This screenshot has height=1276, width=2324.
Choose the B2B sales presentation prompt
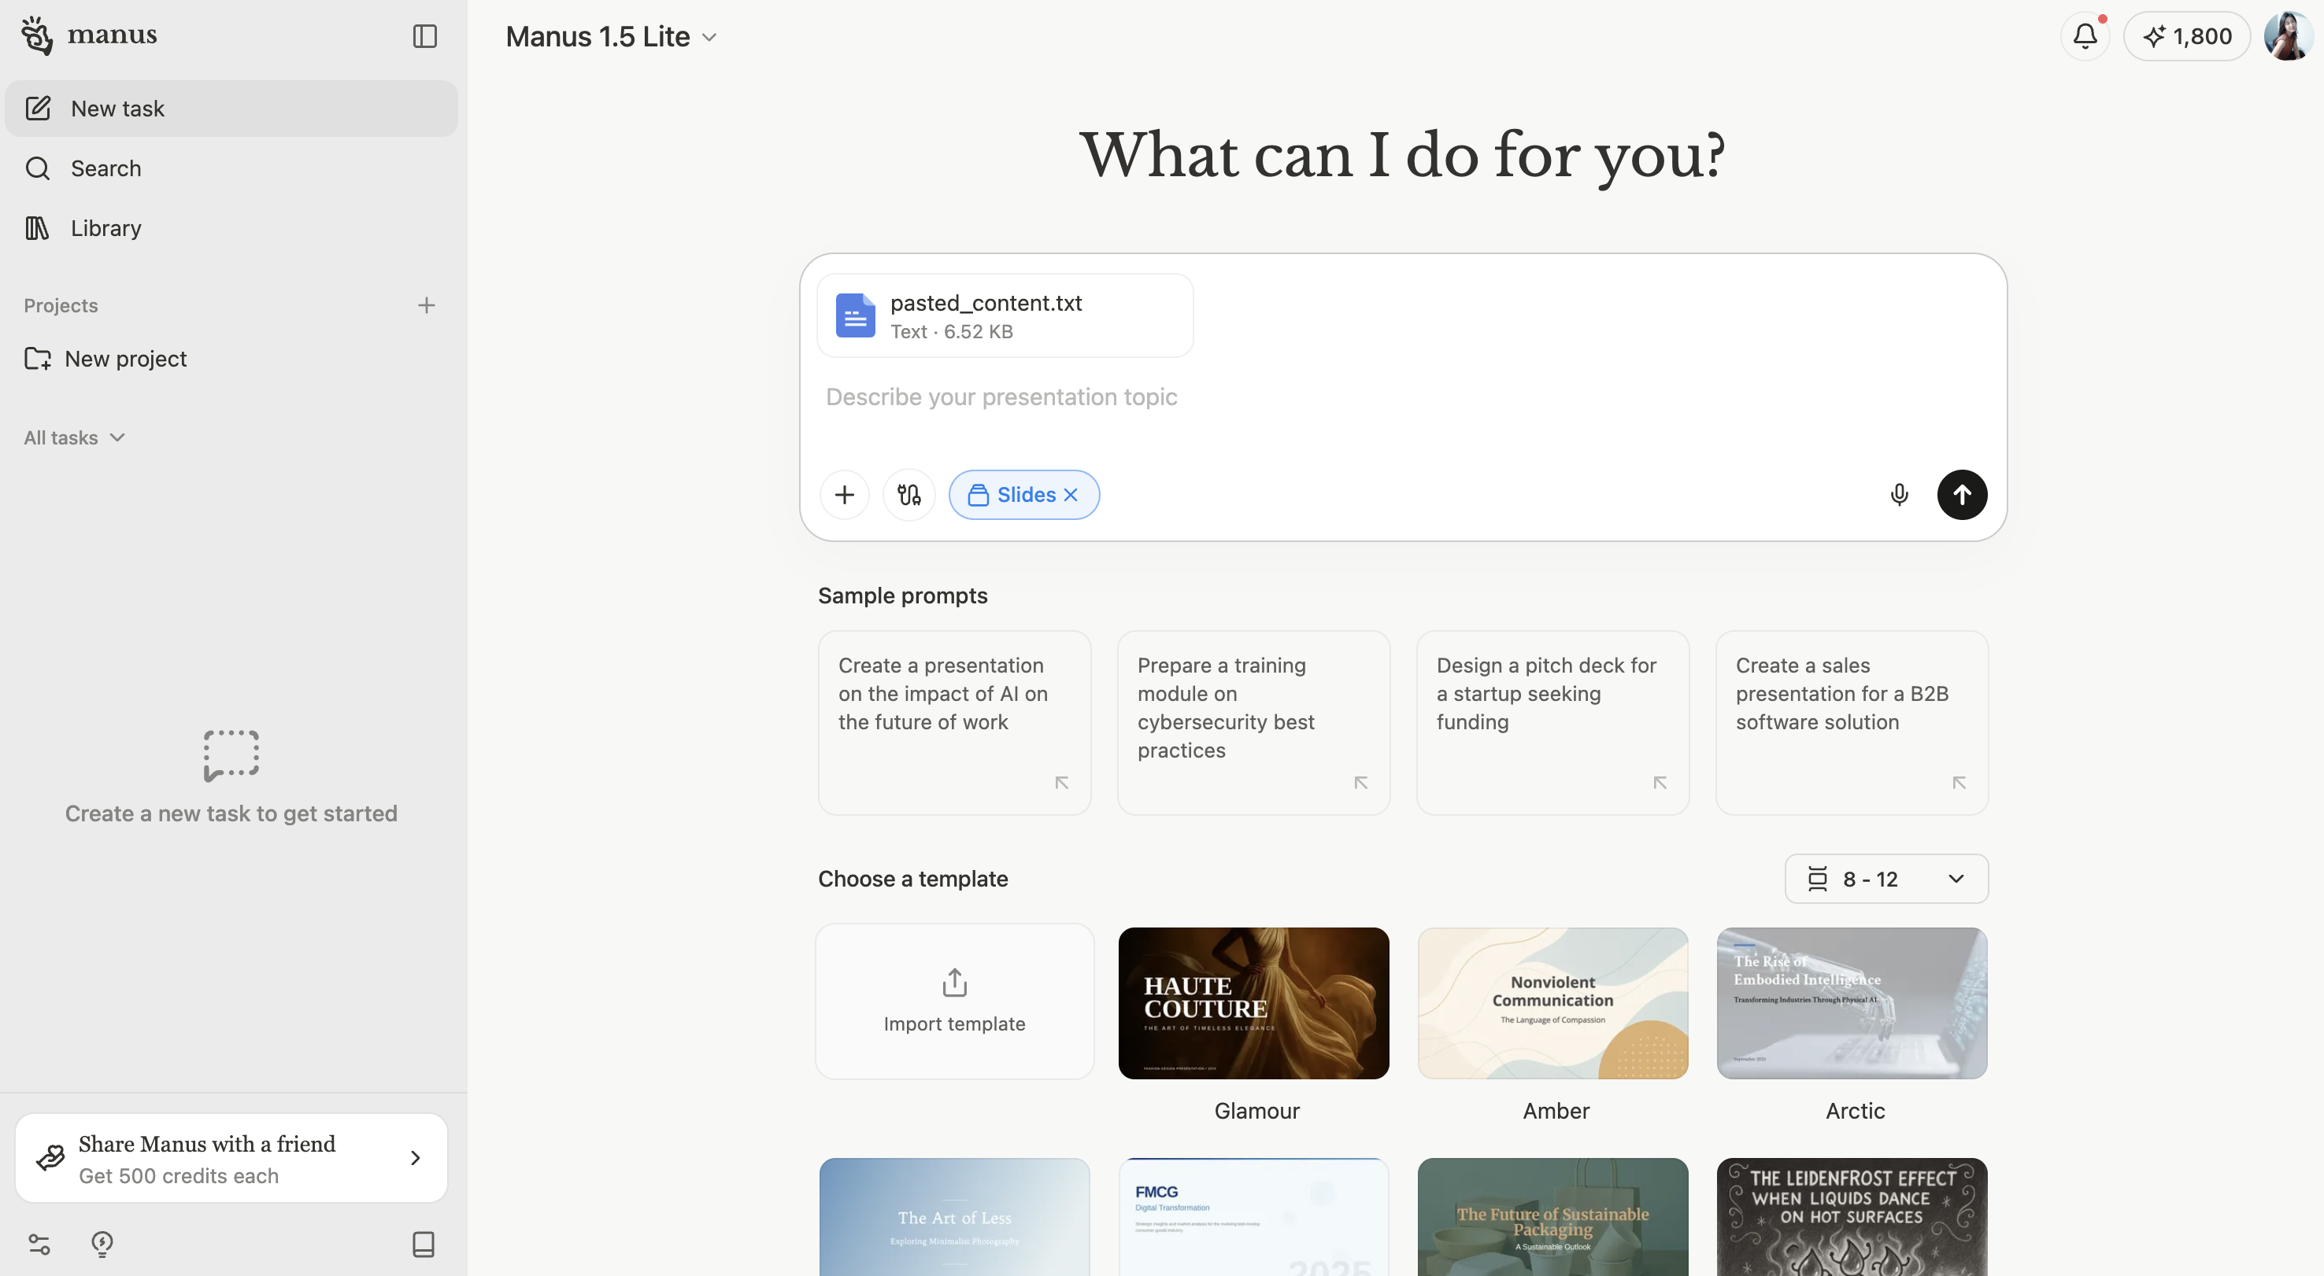pos(1852,722)
